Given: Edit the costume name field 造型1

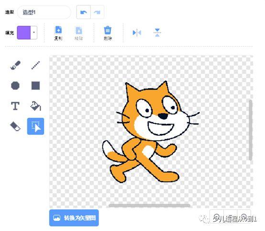Looking at the screenshot, I should click(44, 12).
